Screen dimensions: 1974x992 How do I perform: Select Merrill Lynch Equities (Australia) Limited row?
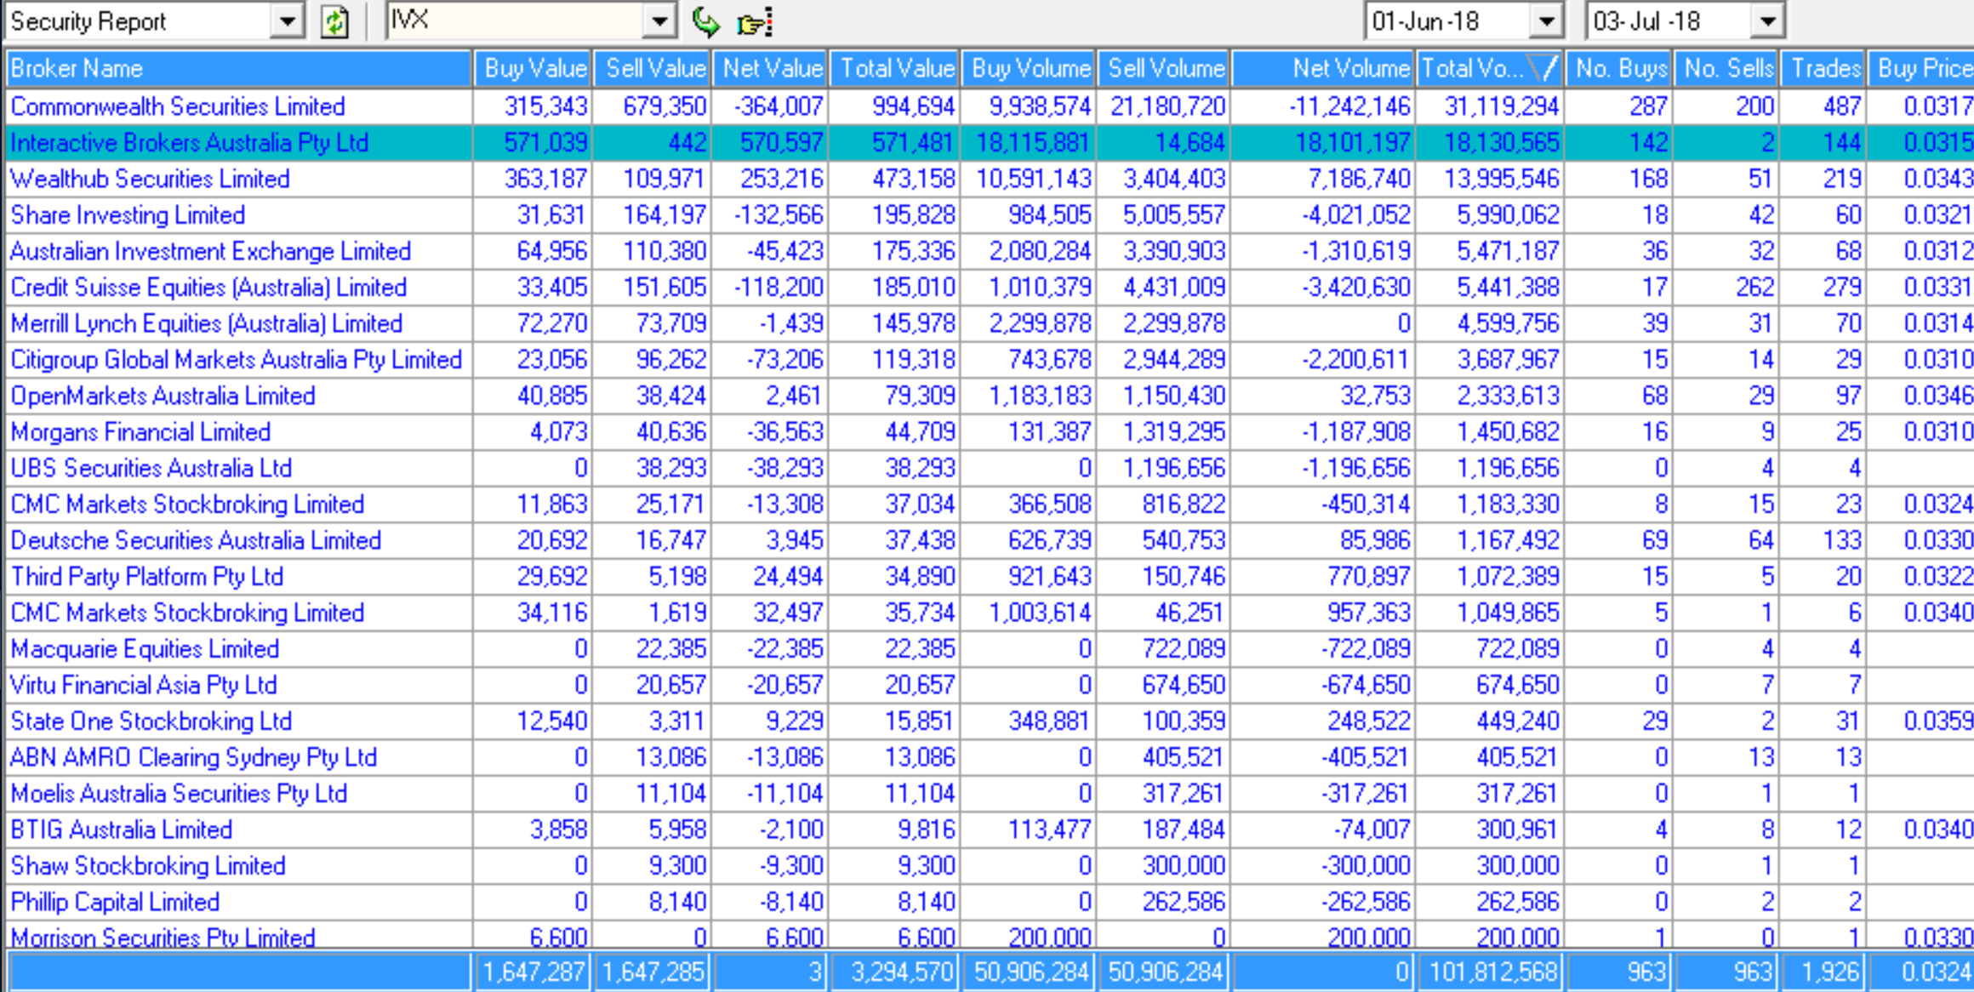990,323
